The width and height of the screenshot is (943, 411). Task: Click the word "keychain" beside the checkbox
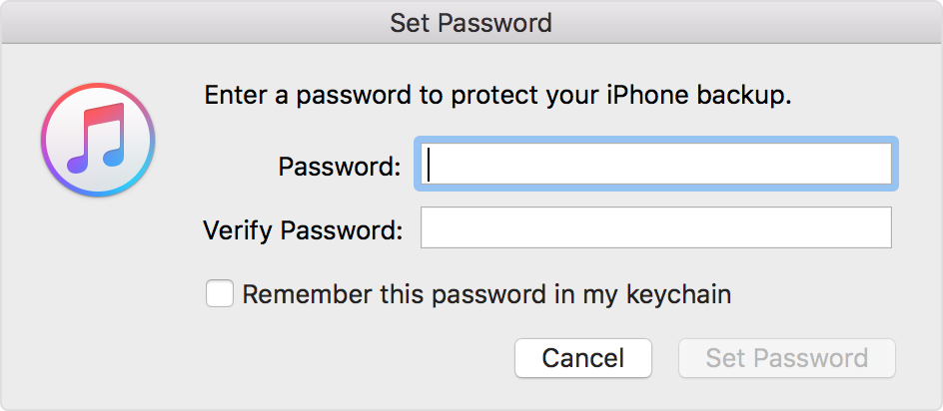coord(678,294)
